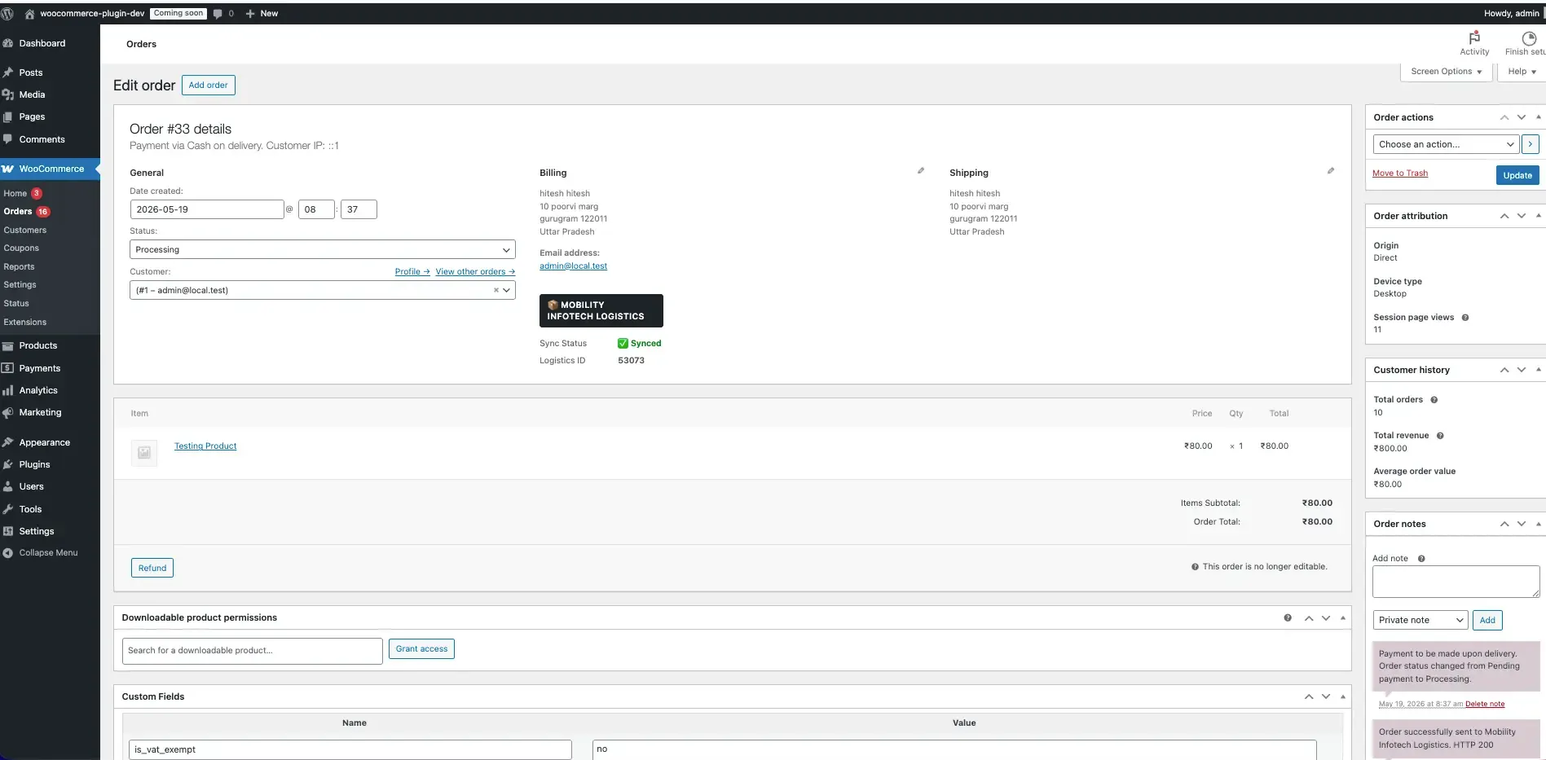Move Downloadable product permissions panel up
This screenshot has height=760, width=1546.
[x=1309, y=618]
